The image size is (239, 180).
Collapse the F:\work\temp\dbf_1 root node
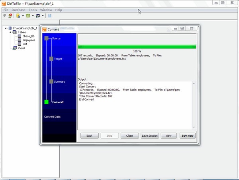point(5,28)
